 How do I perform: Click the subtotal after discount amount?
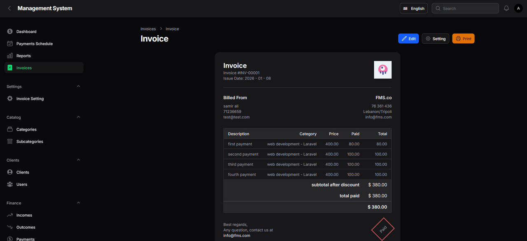click(378, 185)
